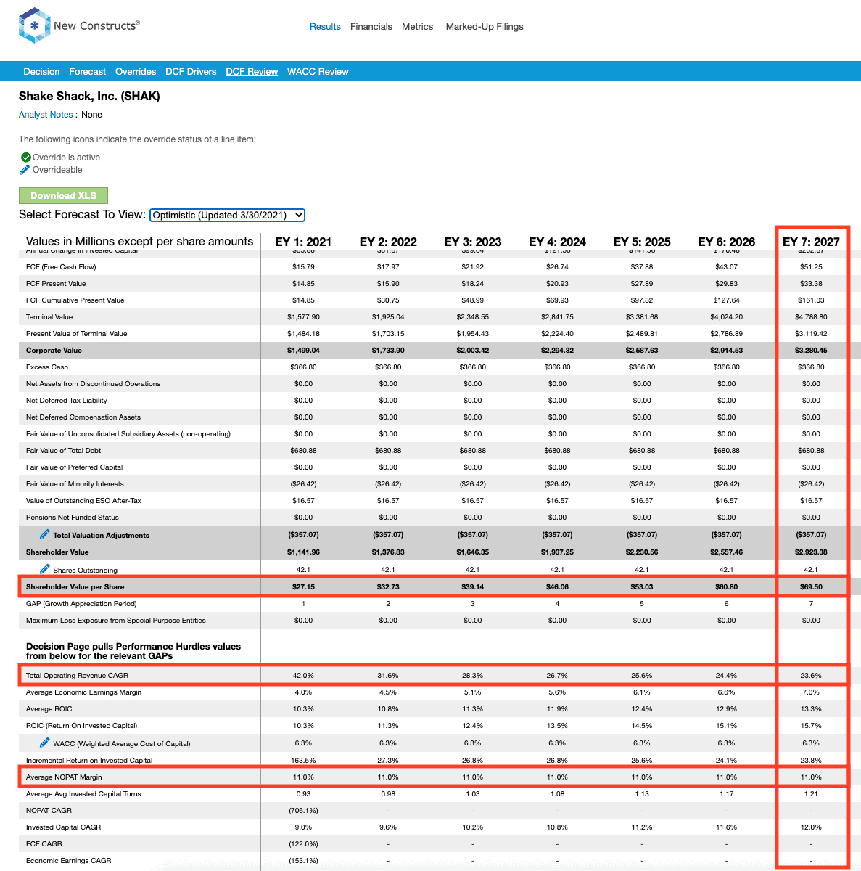The width and height of the screenshot is (861, 871).
Task: Click the 42.0% Total Operating Revenue CAGR cell
Action: click(x=303, y=676)
